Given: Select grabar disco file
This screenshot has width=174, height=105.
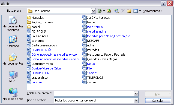Looking at the screenshot, I should pos(37,78).
